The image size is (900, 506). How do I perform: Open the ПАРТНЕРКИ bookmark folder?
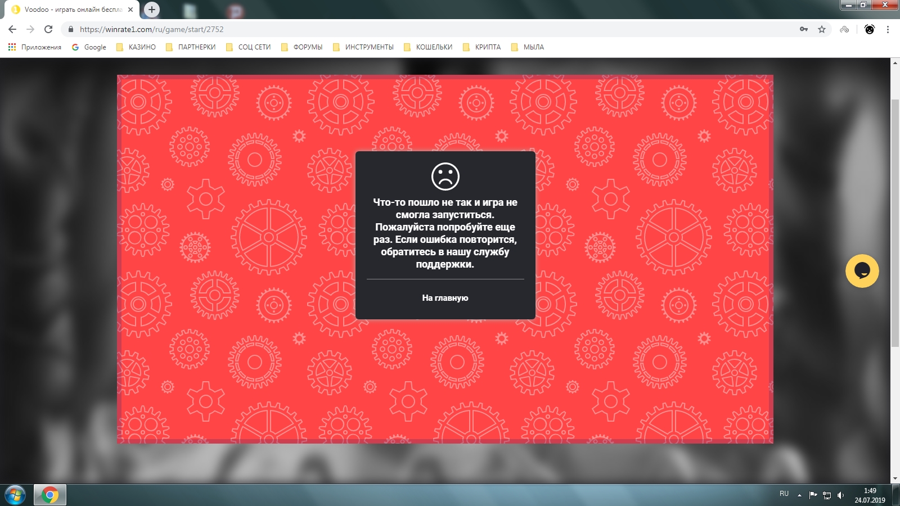pos(191,47)
